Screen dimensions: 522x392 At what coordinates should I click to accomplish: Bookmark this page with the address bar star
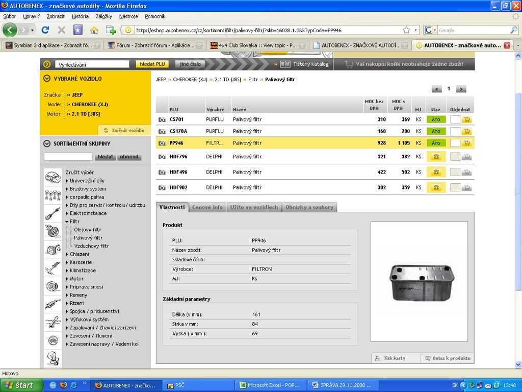click(406, 30)
